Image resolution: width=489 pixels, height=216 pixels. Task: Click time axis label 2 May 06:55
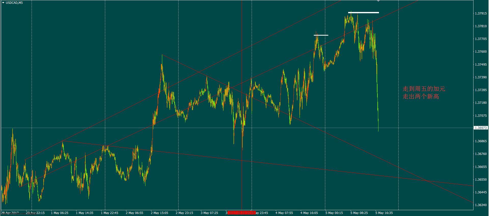click(134, 213)
